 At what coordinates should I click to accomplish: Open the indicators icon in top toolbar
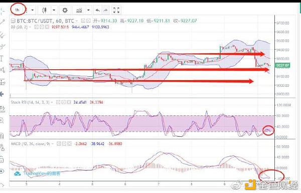coord(79,10)
